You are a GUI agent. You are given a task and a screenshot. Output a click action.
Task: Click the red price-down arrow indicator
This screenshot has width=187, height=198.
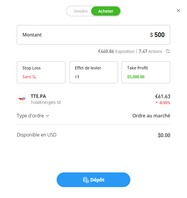[157, 103]
